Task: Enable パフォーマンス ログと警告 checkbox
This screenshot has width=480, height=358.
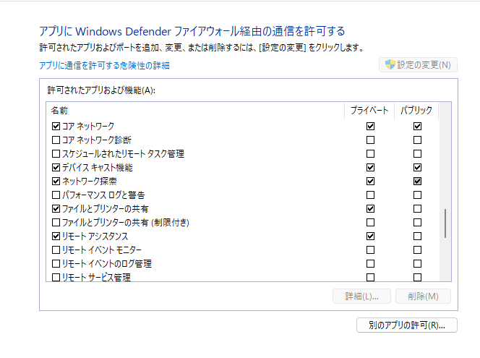Action: tap(56, 195)
